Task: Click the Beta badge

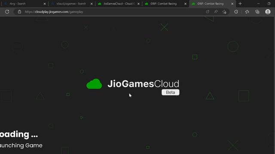Action: pyautogui.click(x=171, y=92)
